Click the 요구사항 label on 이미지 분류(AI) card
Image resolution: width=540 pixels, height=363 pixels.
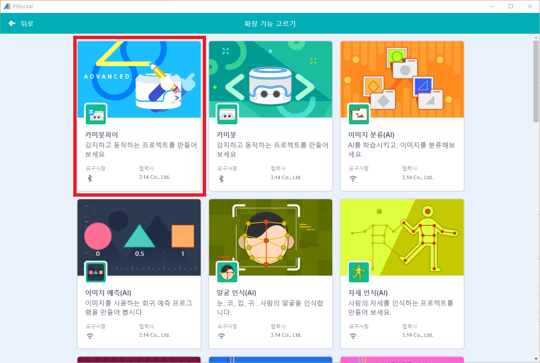(359, 168)
